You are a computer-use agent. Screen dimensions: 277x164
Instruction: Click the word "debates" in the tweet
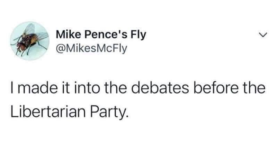160,88
